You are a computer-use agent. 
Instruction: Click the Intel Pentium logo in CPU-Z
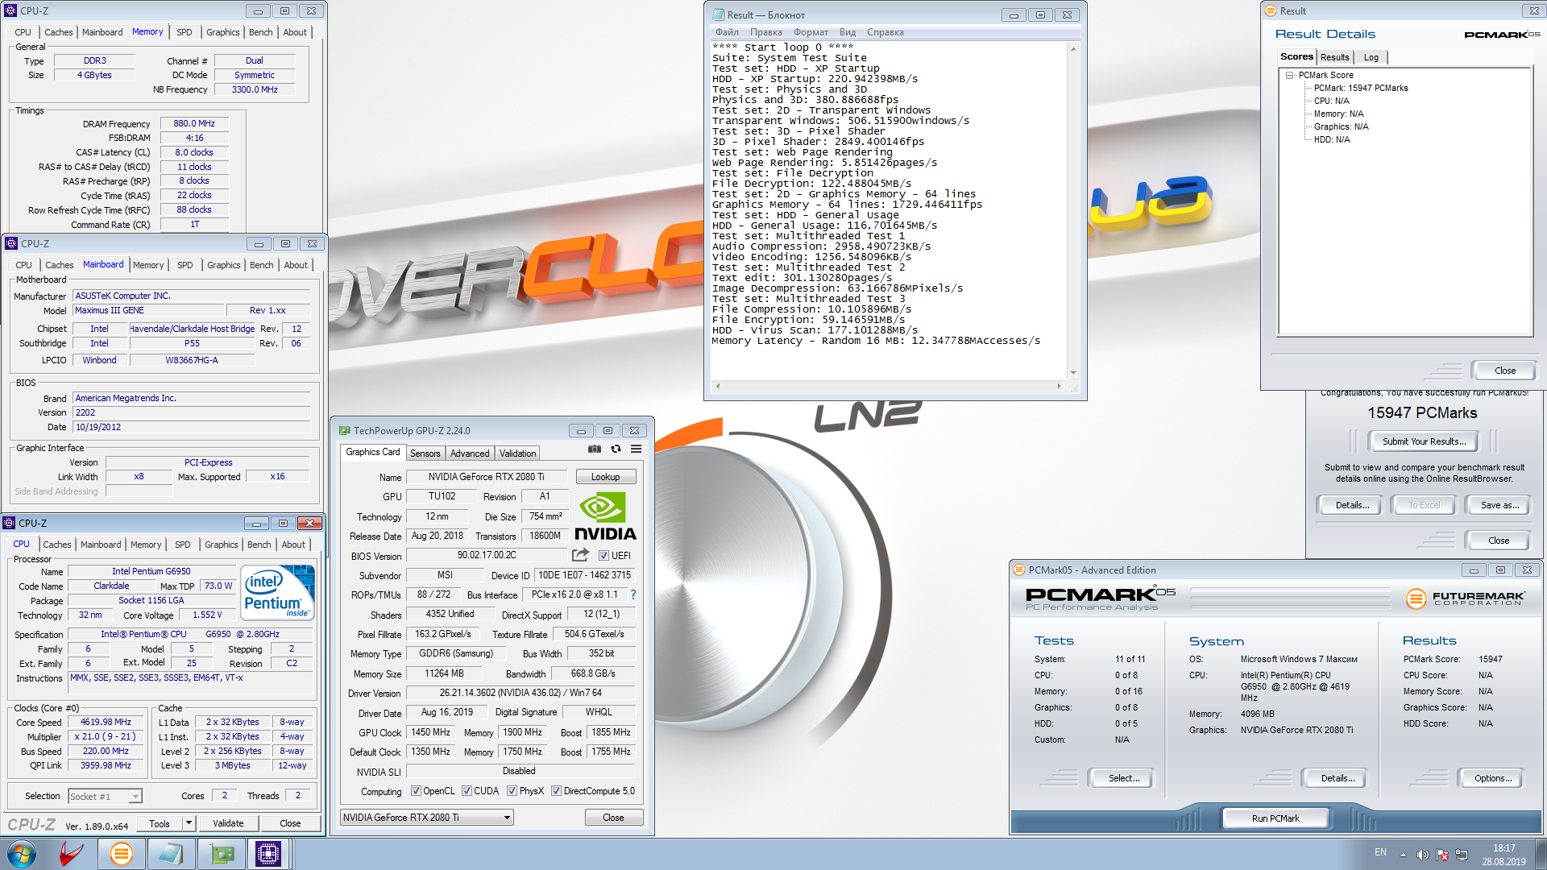pyautogui.click(x=278, y=593)
